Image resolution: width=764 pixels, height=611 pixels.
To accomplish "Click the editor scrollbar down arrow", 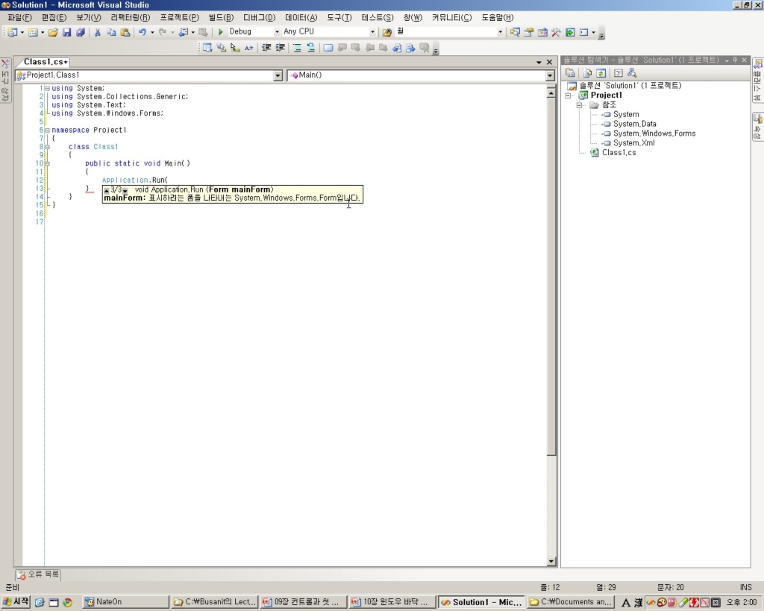I will [551, 561].
